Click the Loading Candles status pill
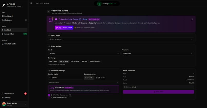The width and height of the screenshot is (207, 108). (x=107, y=4)
